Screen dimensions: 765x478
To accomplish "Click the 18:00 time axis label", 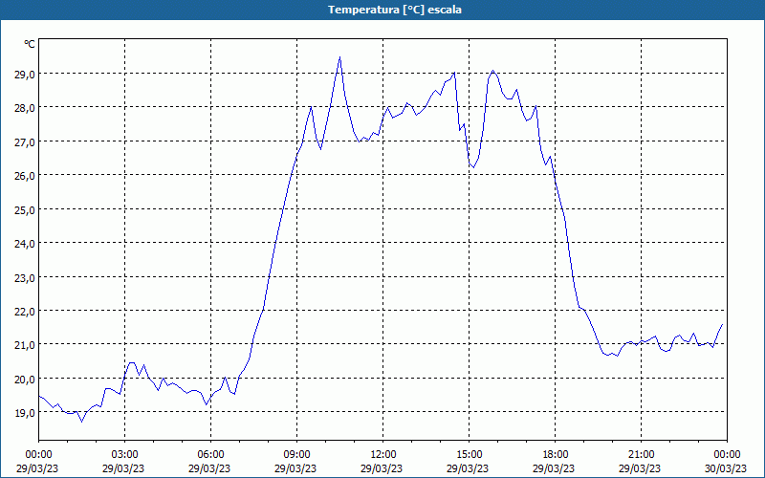I will click(556, 455).
